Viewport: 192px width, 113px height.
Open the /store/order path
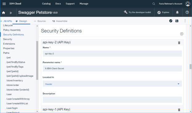coord(13,85)
